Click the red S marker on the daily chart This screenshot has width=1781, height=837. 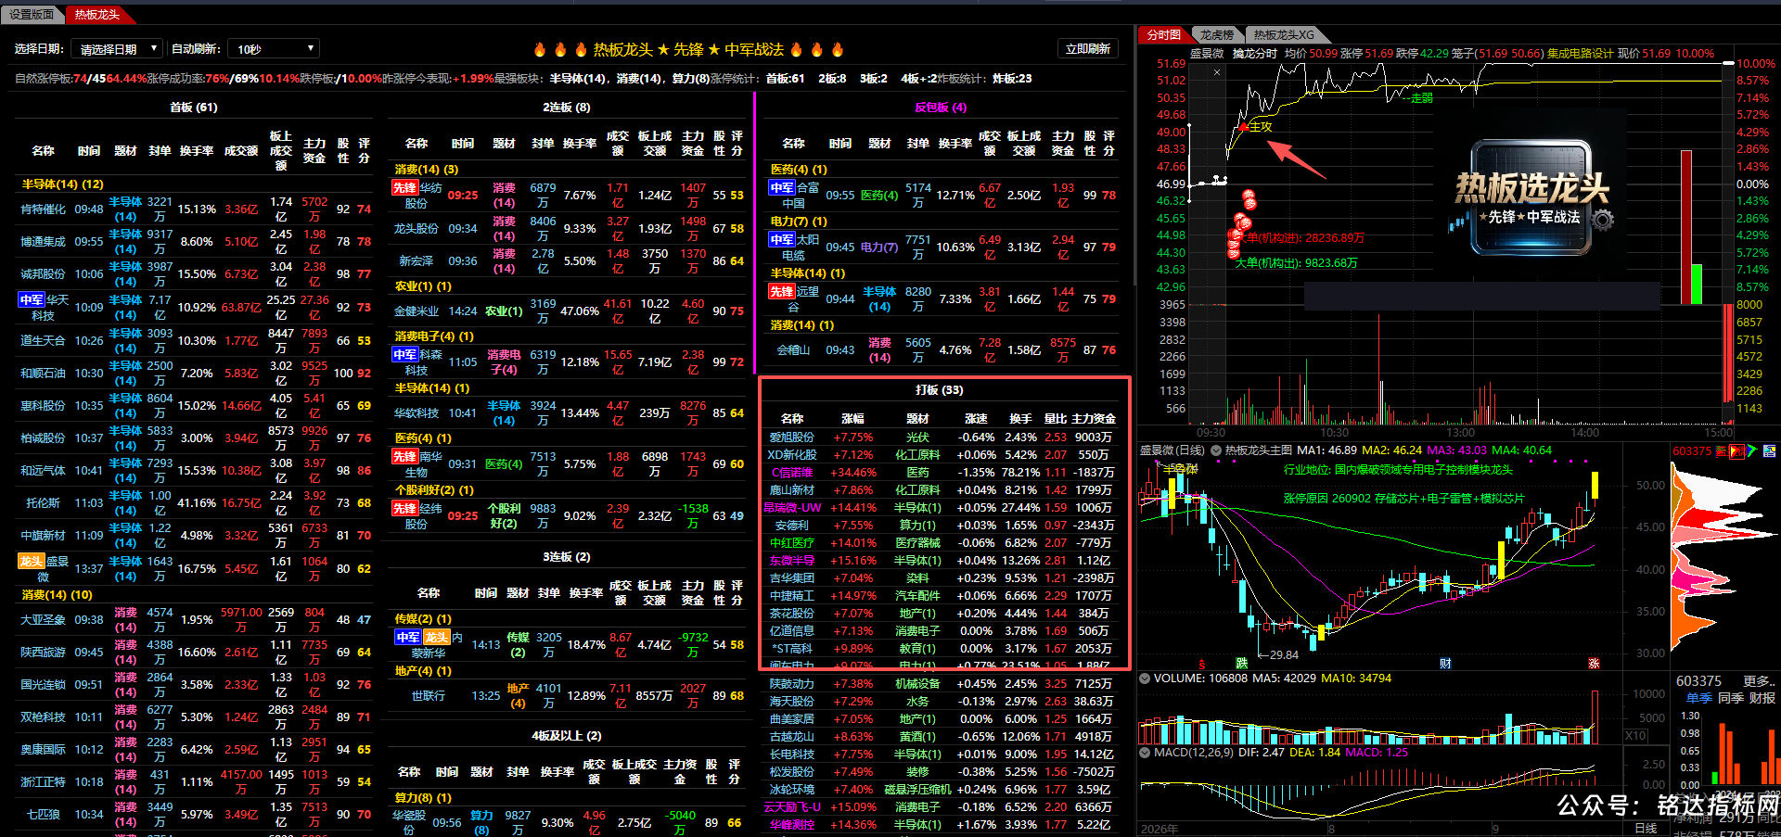click(1202, 664)
